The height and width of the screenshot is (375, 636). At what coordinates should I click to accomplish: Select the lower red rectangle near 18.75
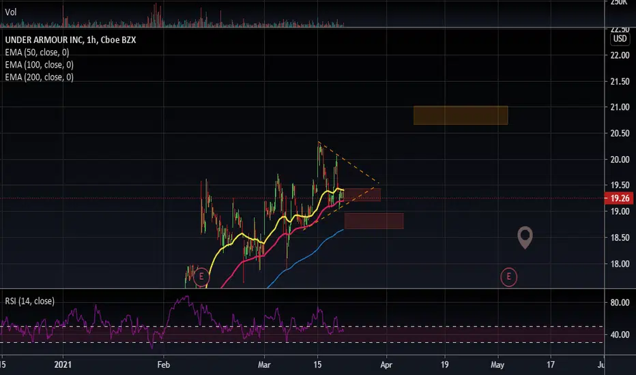374,221
